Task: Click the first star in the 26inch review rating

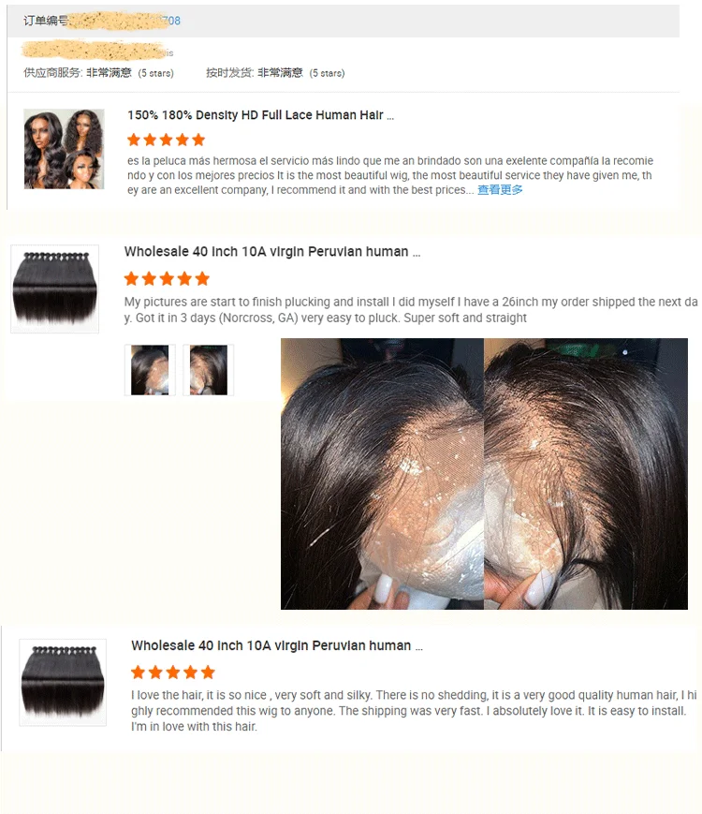Action: coord(132,279)
